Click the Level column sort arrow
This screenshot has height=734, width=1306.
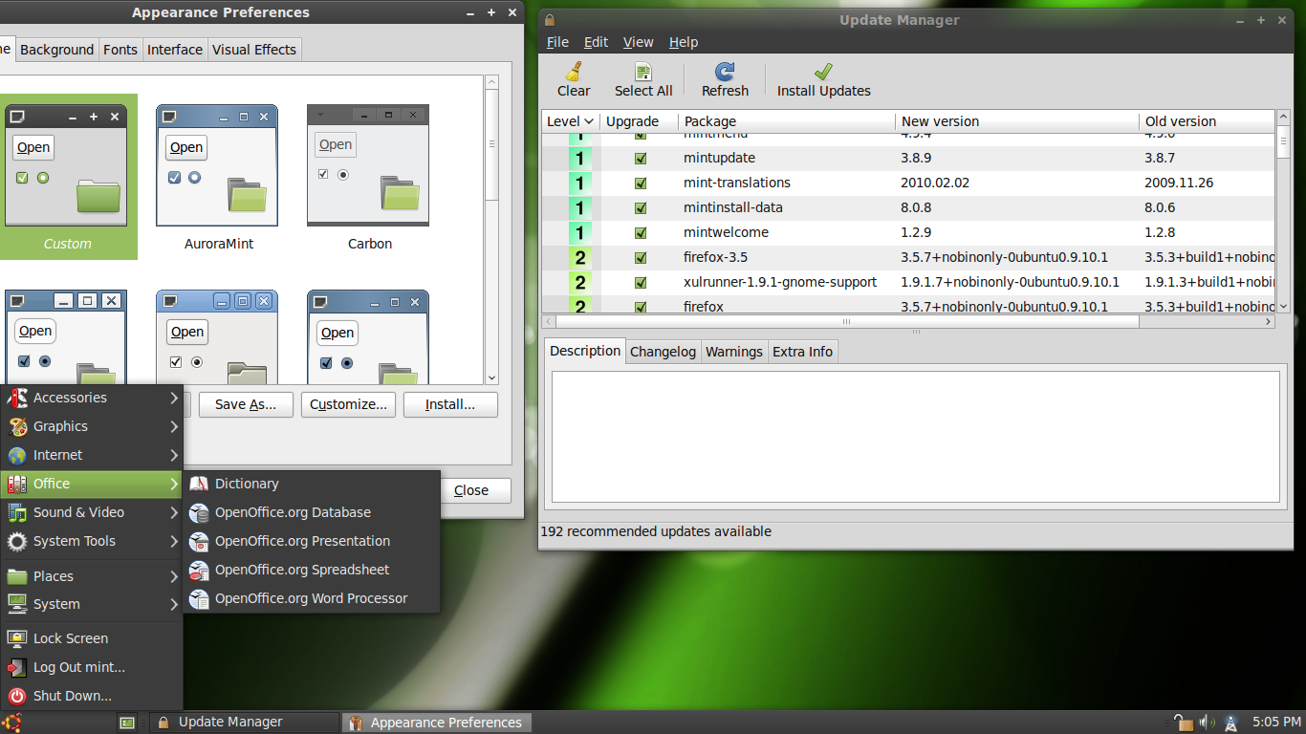pos(589,121)
